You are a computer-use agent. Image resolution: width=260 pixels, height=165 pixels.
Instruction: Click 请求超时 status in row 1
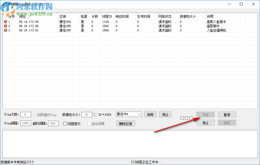click(x=165, y=22)
